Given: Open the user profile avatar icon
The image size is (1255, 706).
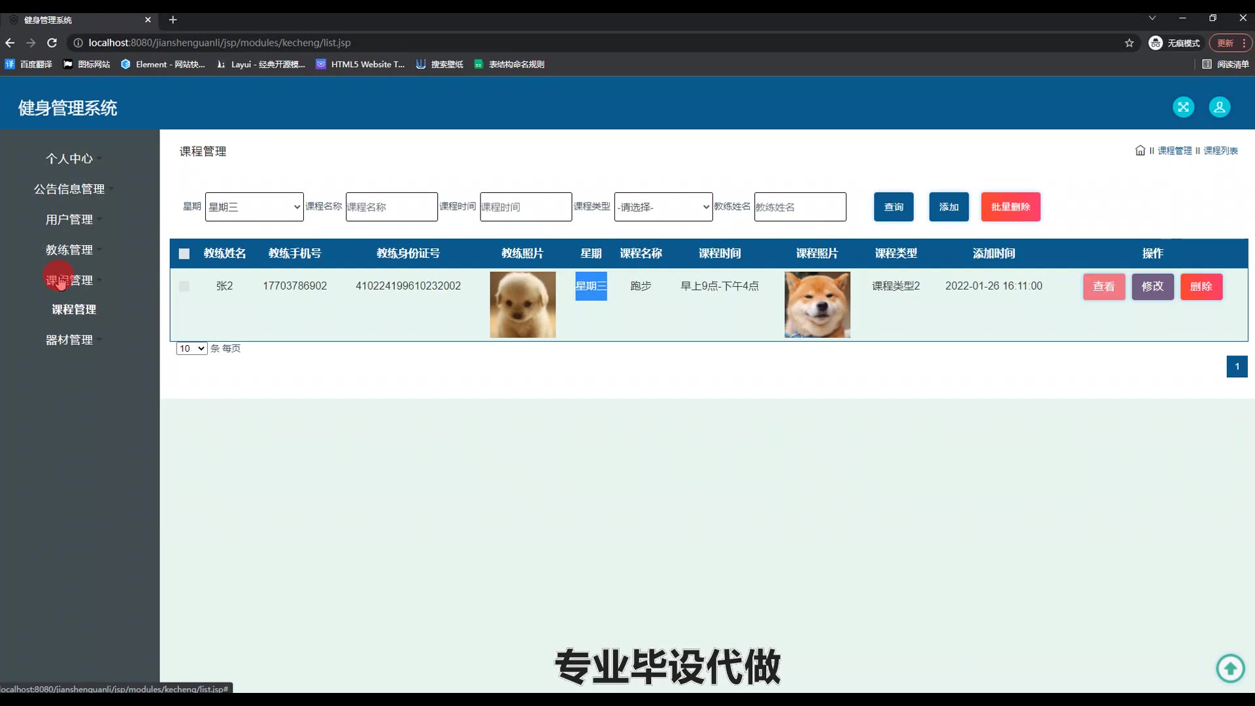Looking at the screenshot, I should point(1219,107).
